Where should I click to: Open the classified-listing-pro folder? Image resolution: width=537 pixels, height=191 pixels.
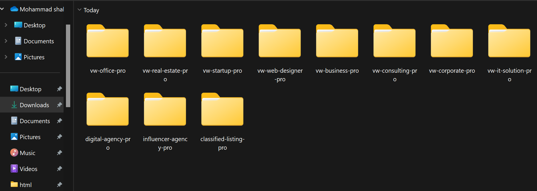tap(222, 110)
